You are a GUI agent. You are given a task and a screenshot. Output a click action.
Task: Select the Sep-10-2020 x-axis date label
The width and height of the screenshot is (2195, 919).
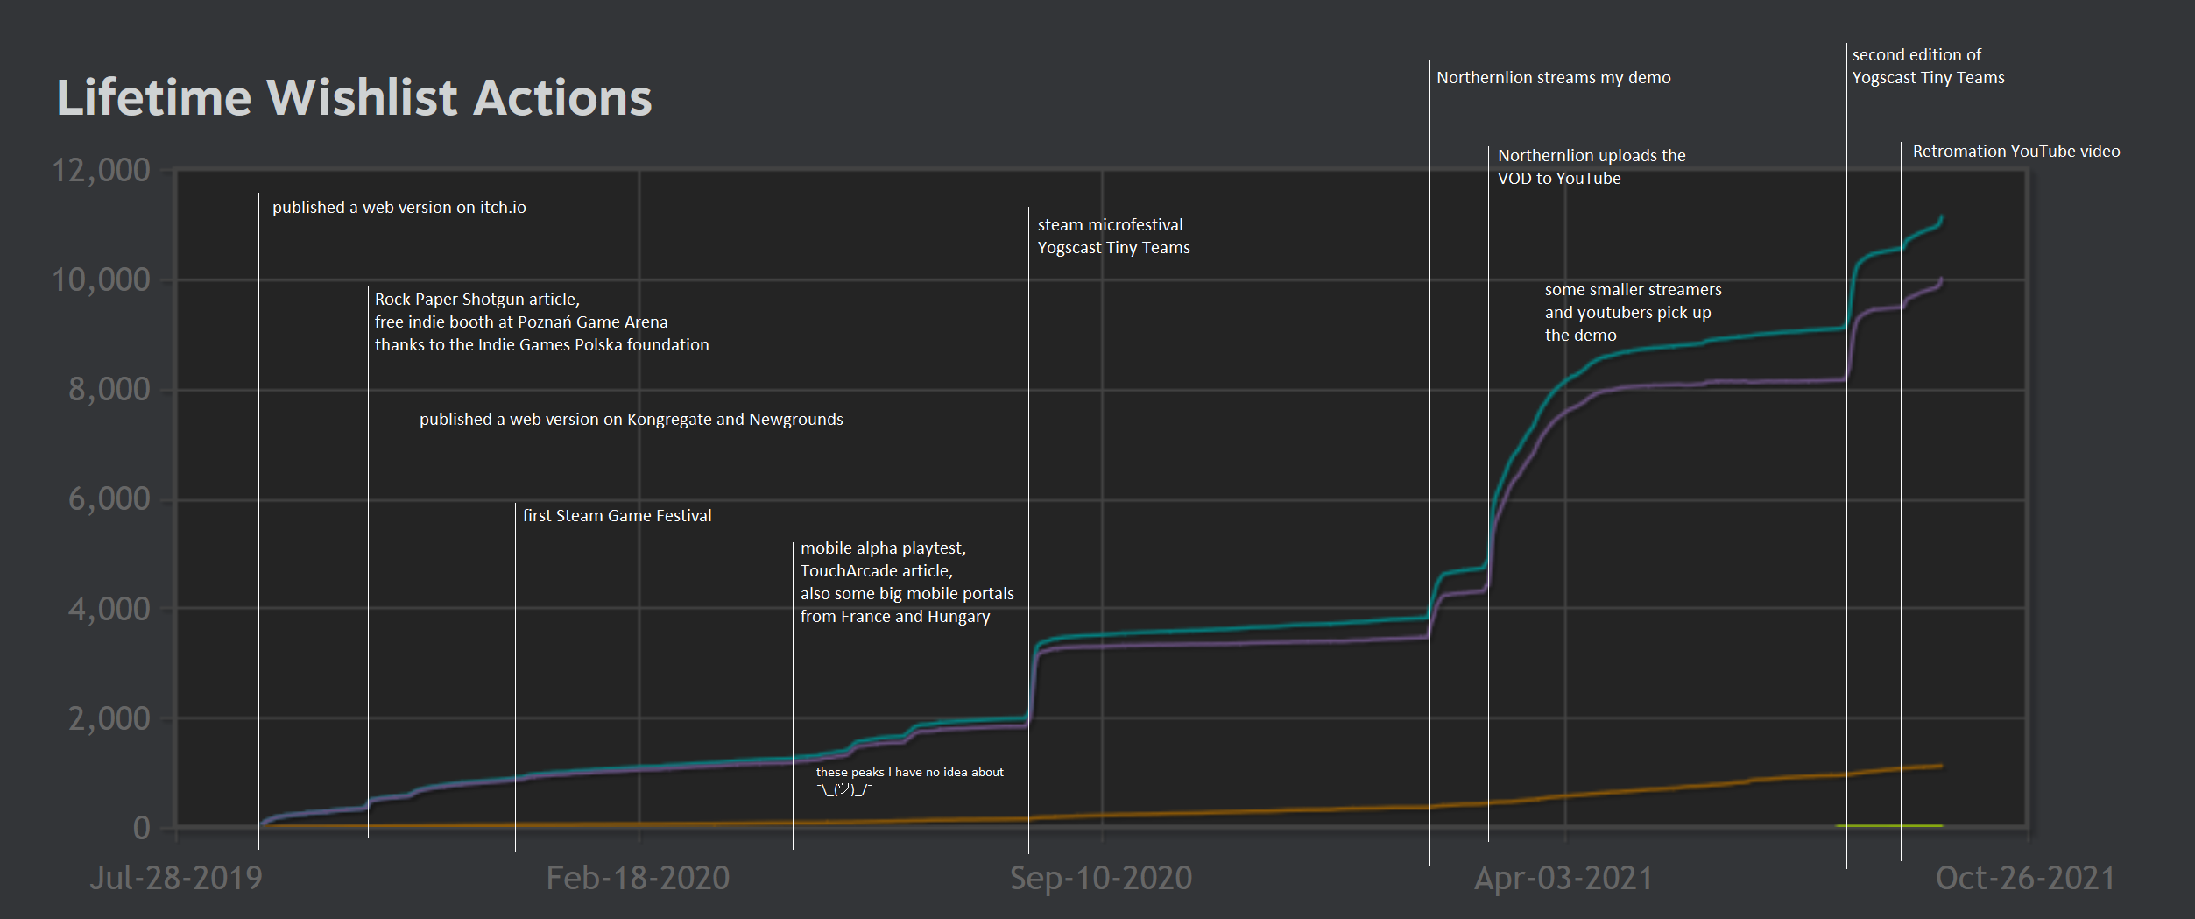1101,878
